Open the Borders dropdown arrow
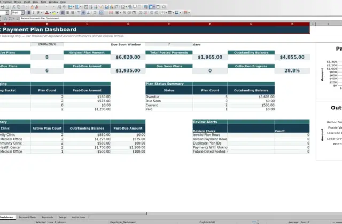Viewport: 342px width, 224px height. (166, 13)
